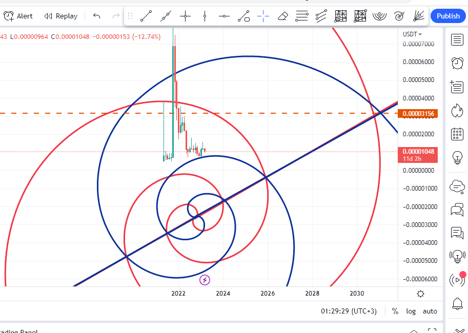The width and height of the screenshot is (468, 333).
Task: Select the Fib Speed Resistance Arcs tool
Action: [380, 16]
